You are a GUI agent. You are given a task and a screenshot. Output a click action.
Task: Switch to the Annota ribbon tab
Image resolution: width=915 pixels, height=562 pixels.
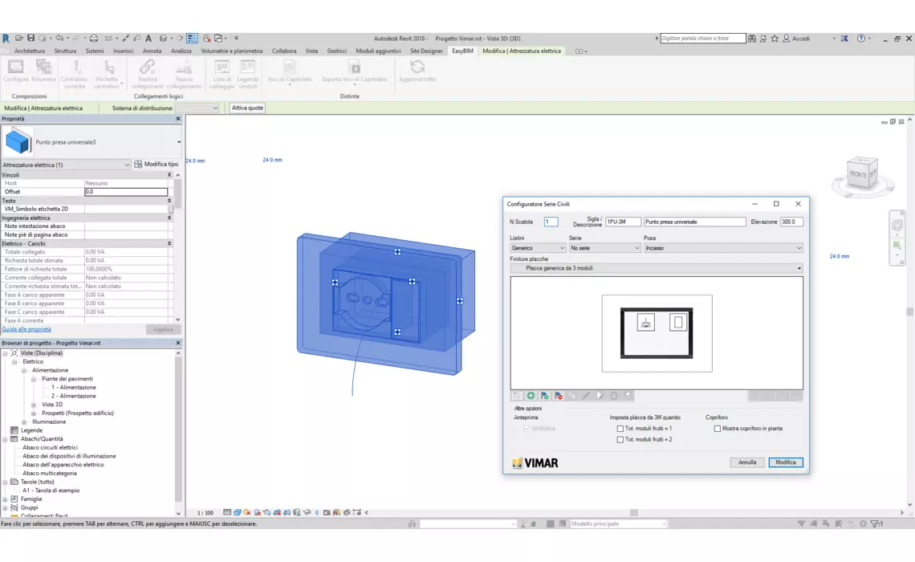point(152,51)
